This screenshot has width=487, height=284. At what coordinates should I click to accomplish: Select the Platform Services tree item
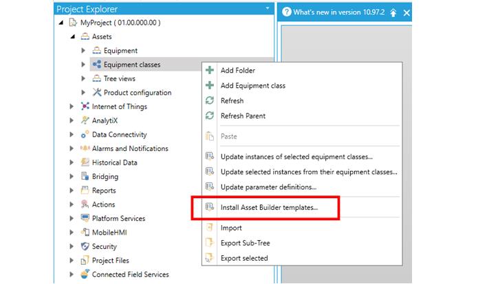tap(118, 219)
